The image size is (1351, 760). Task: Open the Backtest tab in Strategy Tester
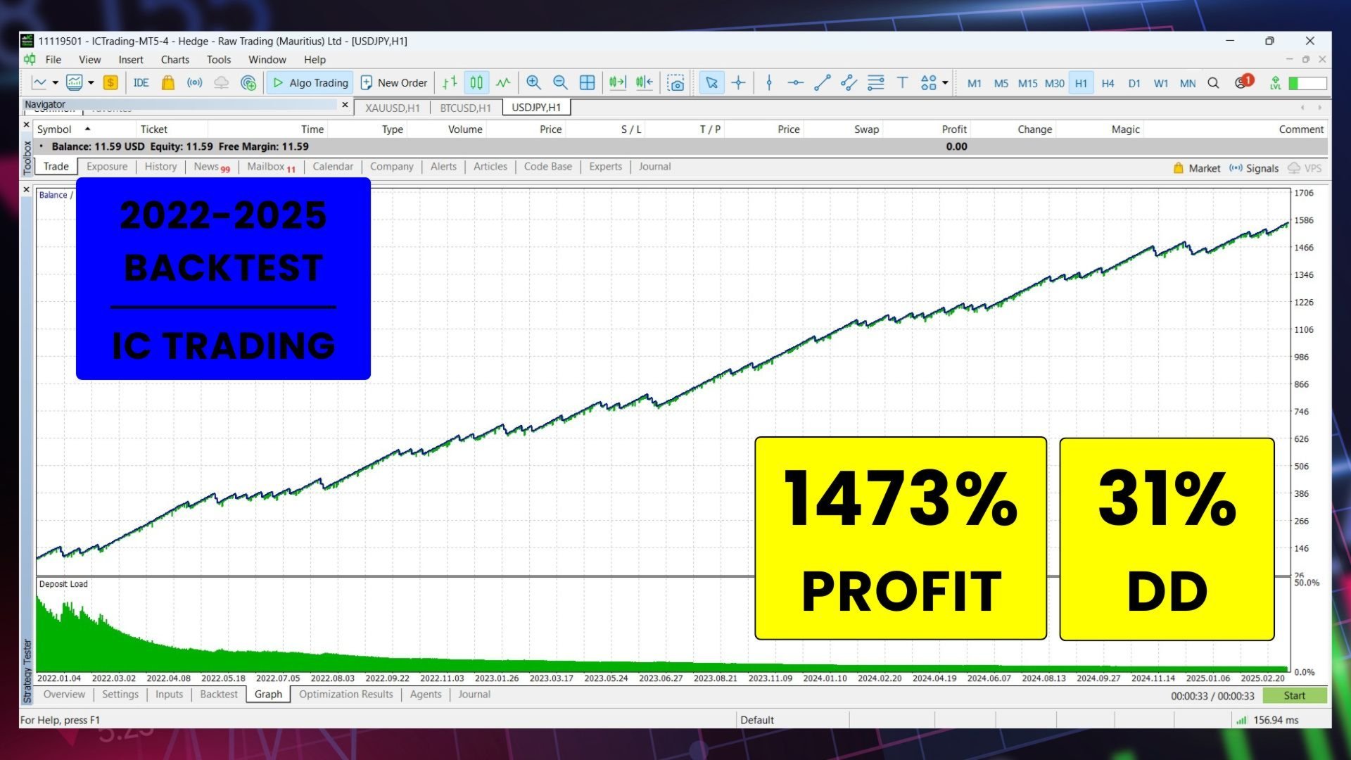click(x=219, y=695)
